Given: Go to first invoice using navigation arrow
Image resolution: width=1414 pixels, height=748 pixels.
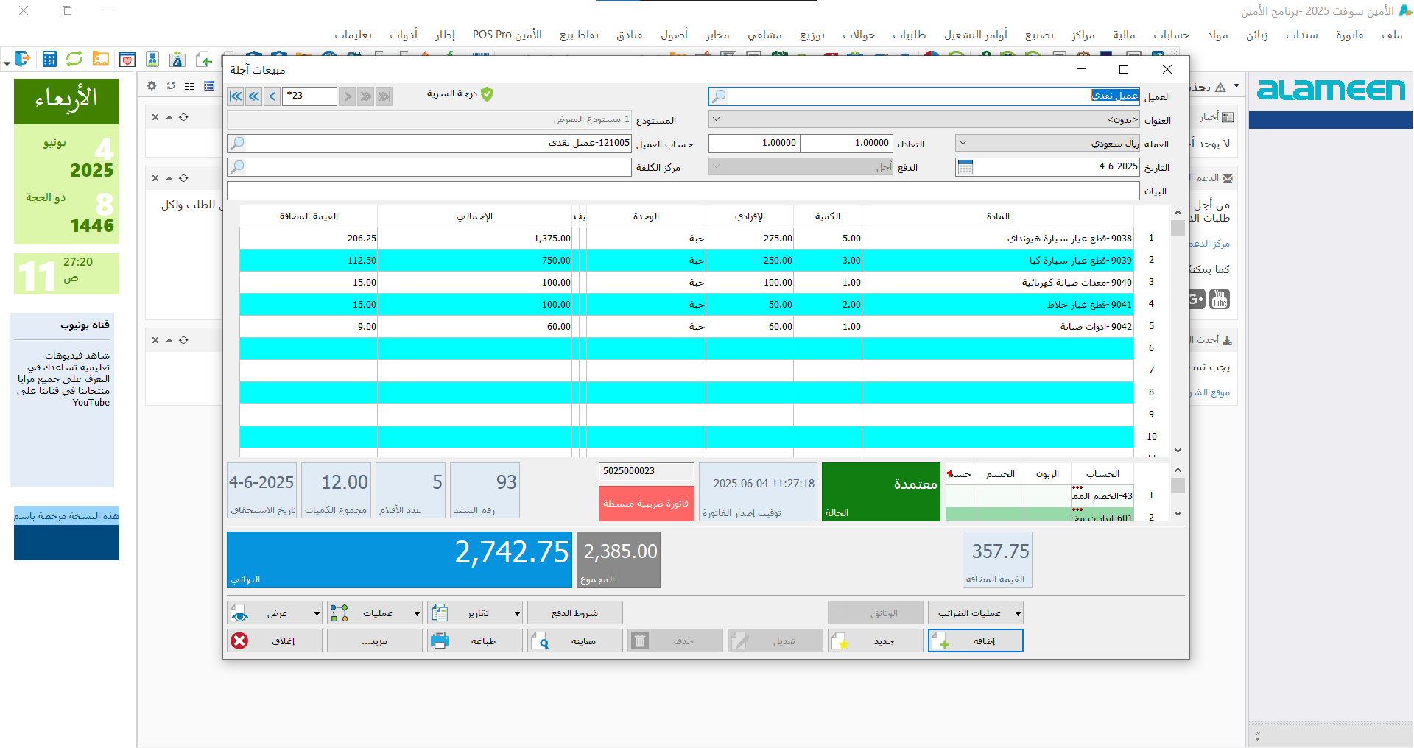Looking at the screenshot, I should click(x=236, y=96).
